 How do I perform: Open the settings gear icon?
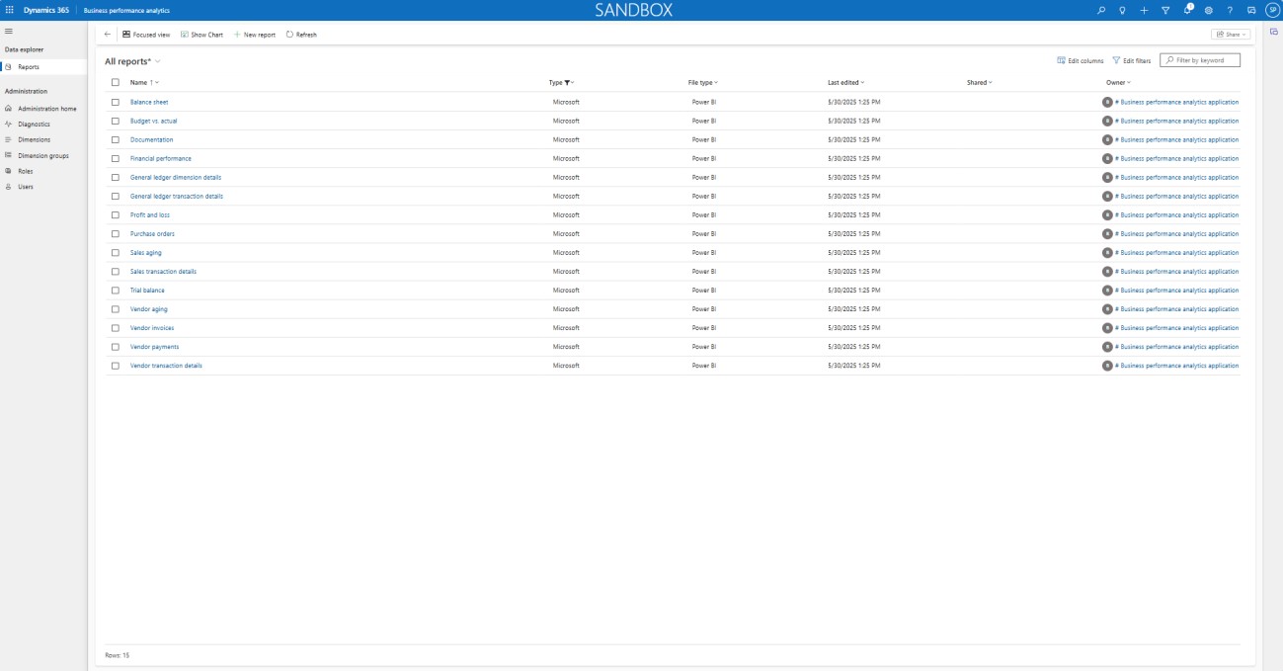click(1207, 10)
